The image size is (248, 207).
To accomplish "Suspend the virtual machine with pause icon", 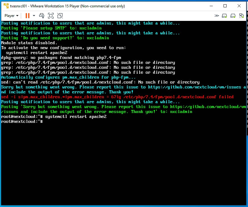I will click(x=27, y=16).
